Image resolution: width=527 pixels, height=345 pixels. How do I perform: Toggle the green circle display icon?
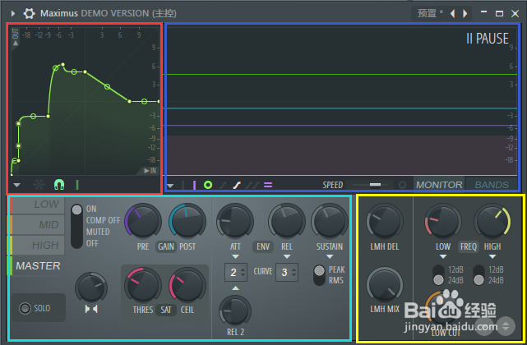pyautogui.click(x=208, y=185)
